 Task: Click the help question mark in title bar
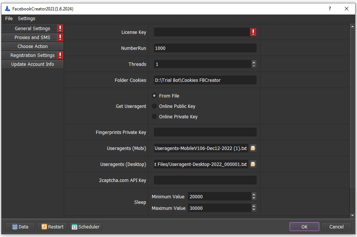click(330, 9)
